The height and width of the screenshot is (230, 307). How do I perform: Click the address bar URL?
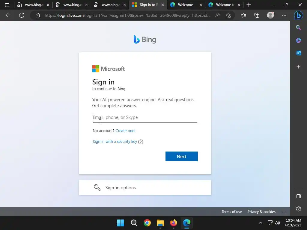tap(127, 15)
